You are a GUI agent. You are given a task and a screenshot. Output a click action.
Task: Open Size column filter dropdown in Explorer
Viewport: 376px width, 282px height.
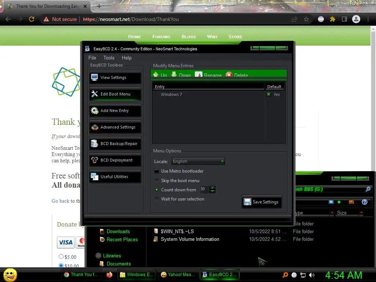click(361, 213)
